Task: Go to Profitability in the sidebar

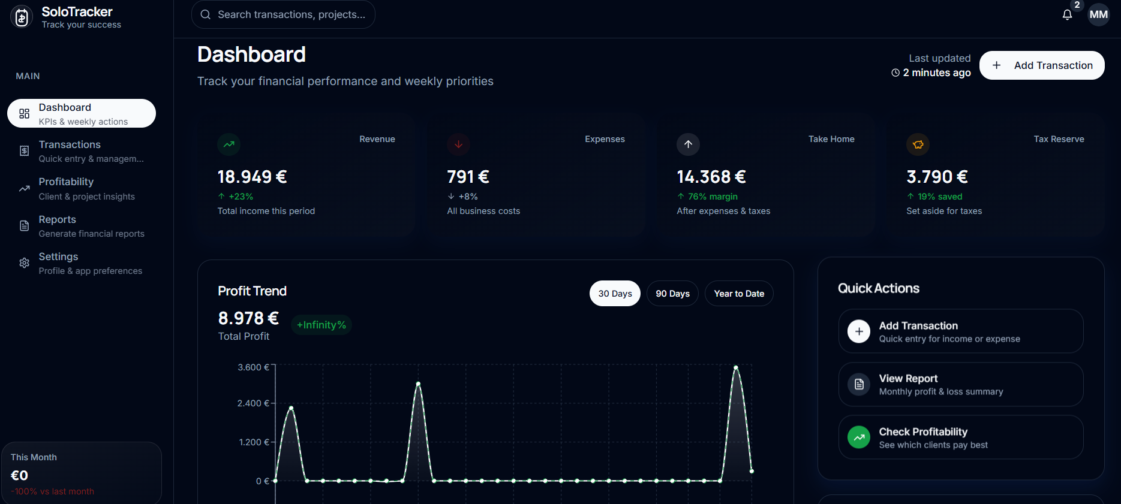Action: (x=82, y=188)
